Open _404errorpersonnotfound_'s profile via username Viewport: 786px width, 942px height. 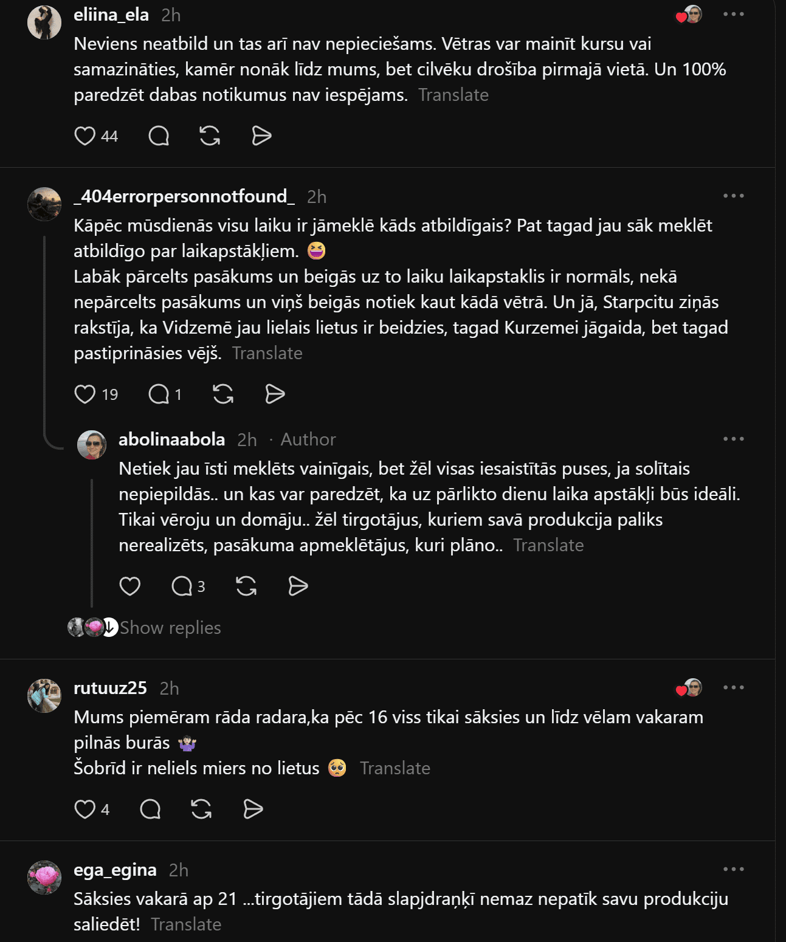pyautogui.click(x=184, y=196)
